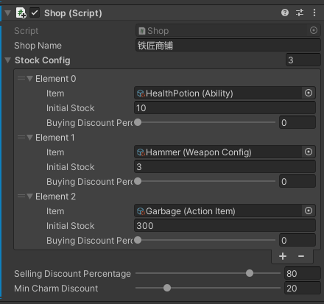Collapse the Shop (Script) component foldout
Image resolution: width=324 pixels, height=304 pixels.
point(7,13)
